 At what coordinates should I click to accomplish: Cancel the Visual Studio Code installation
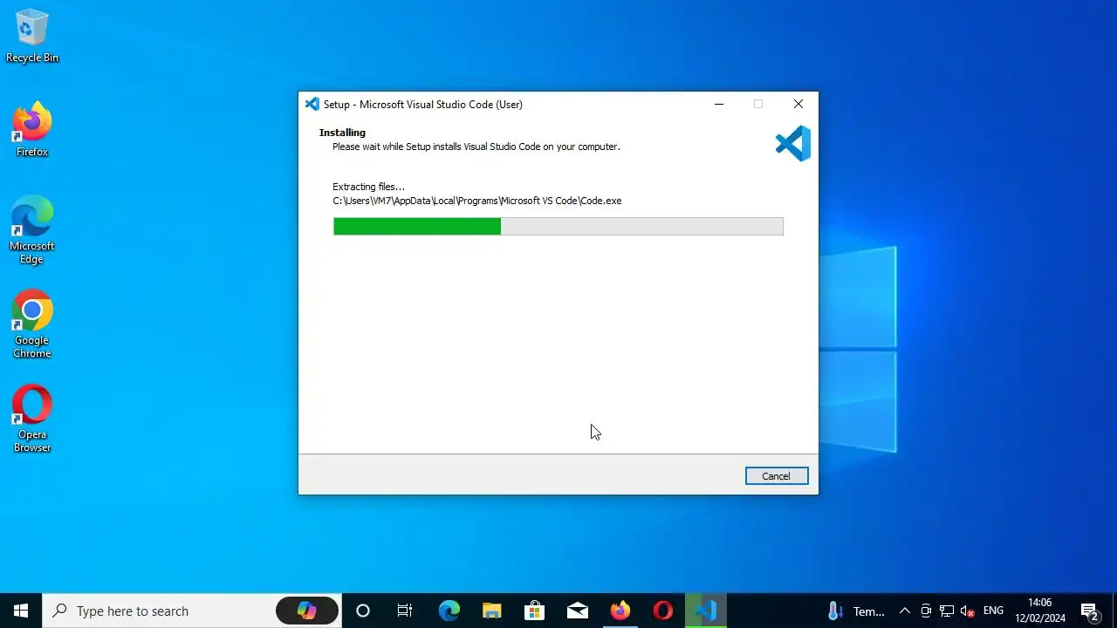point(777,476)
